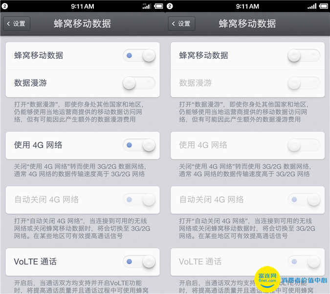Toggle VoLTE 通话 switch in left screen
The height and width of the screenshot is (294, 330).
click(x=139, y=262)
